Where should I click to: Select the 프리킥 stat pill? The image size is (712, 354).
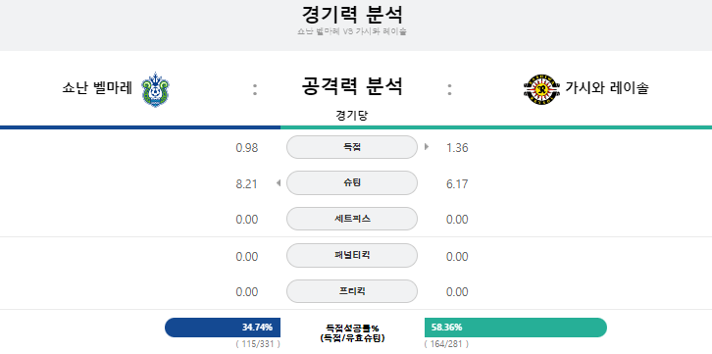[x=352, y=291]
